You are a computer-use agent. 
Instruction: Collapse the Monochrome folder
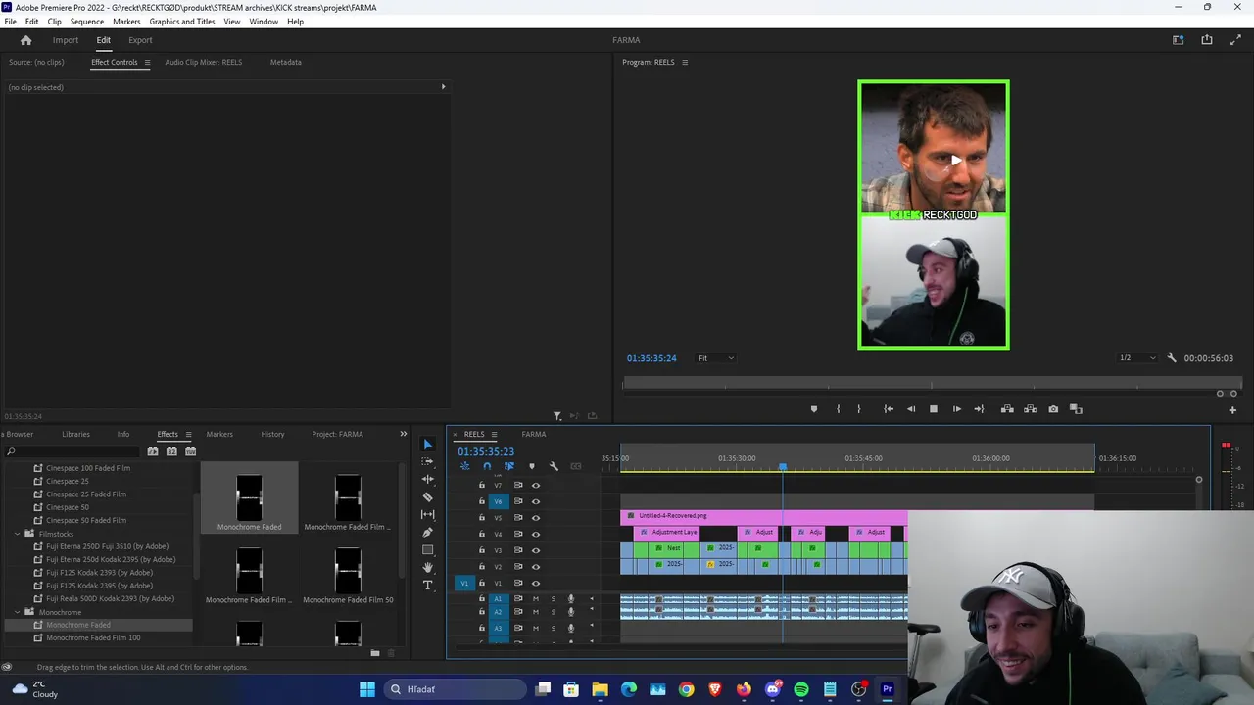tap(18, 612)
